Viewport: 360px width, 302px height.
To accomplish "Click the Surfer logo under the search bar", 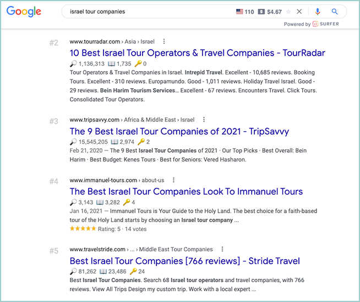I will point(325,24).
